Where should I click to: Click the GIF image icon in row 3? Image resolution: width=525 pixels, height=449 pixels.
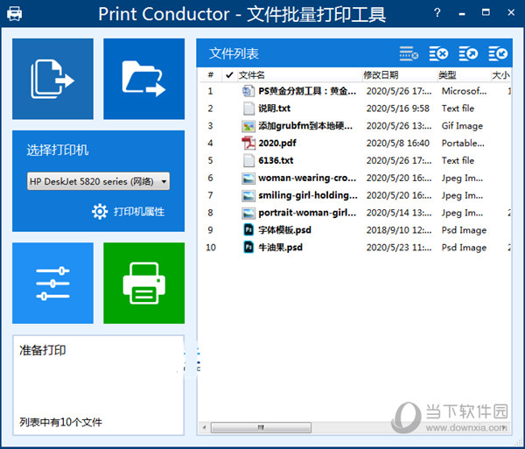point(248,126)
